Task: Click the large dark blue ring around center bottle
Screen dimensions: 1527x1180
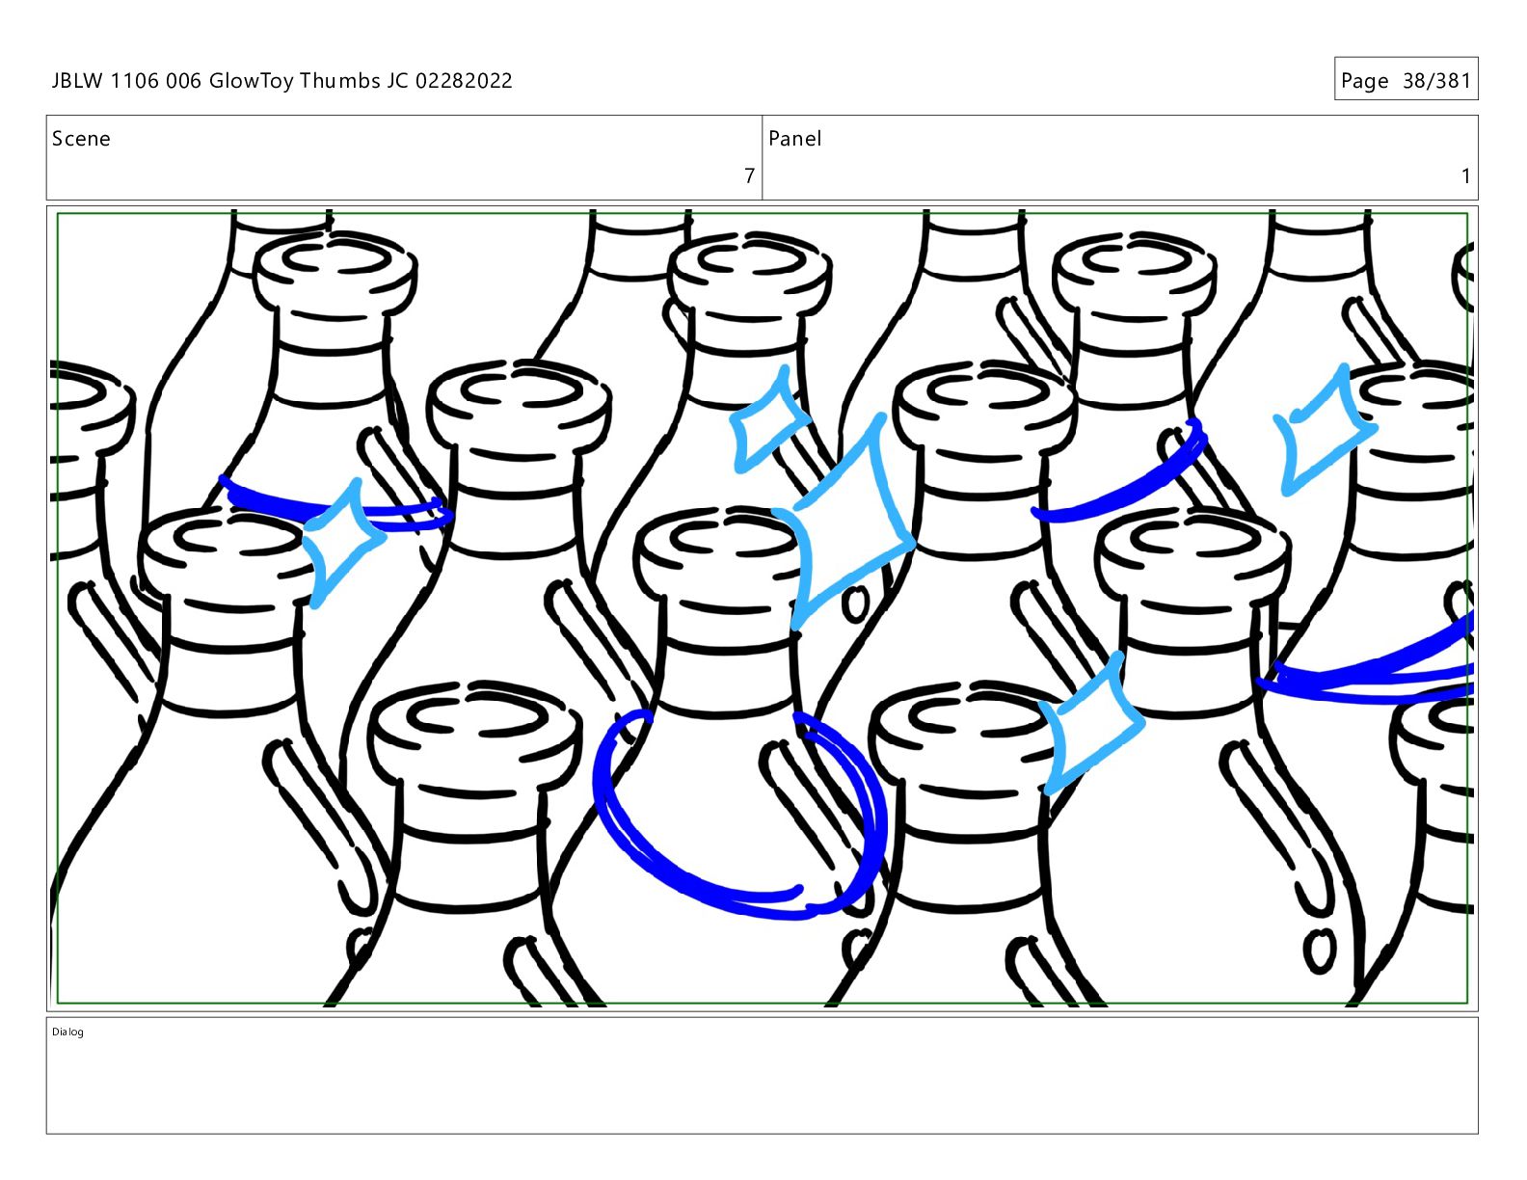Action: click(739, 815)
